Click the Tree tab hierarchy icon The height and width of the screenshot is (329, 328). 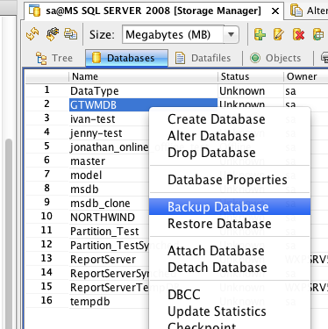click(41, 58)
